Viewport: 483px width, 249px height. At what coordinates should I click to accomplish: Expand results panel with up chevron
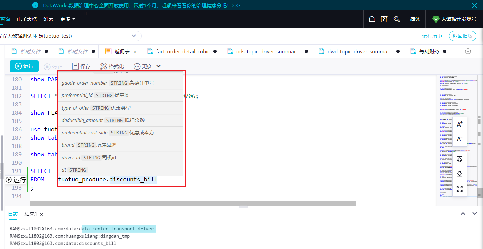[463, 214]
